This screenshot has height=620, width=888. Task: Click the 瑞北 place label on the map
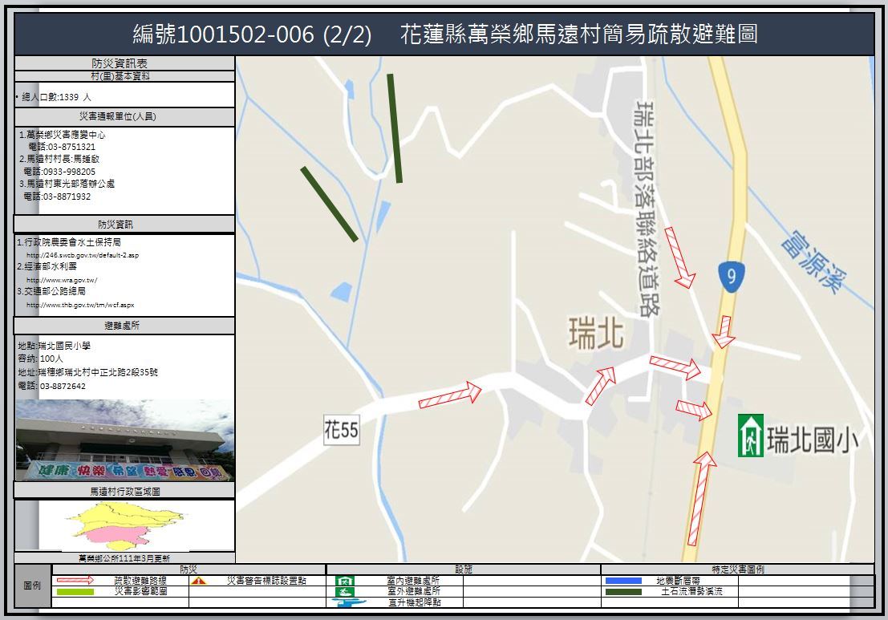[596, 333]
